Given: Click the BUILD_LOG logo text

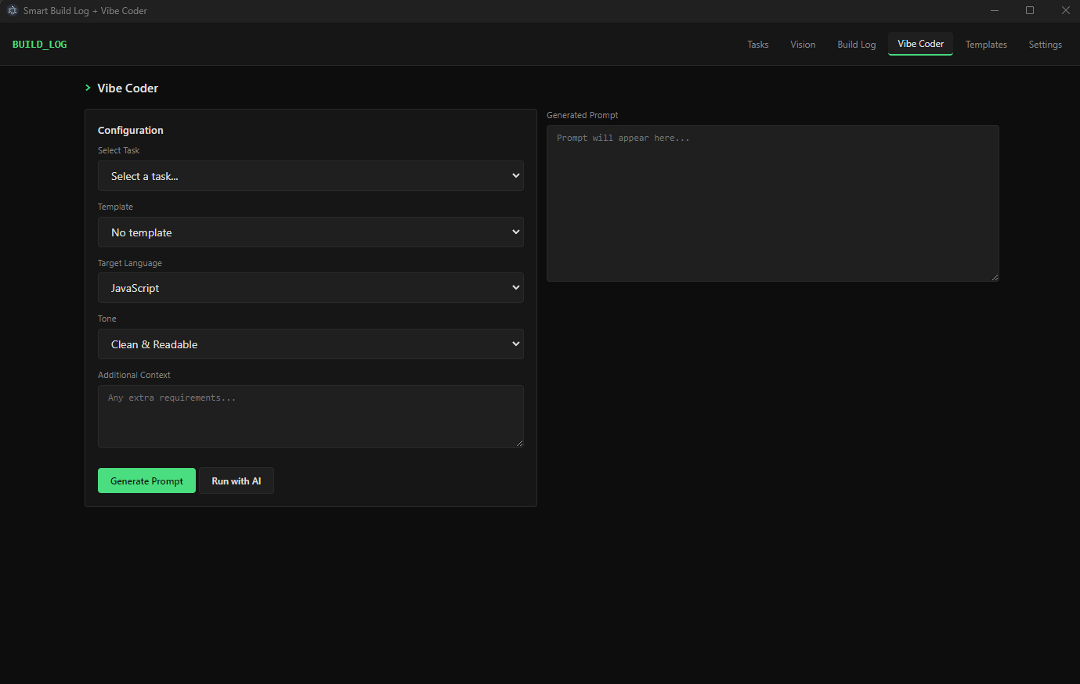Looking at the screenshot, I should coord(40,45).
